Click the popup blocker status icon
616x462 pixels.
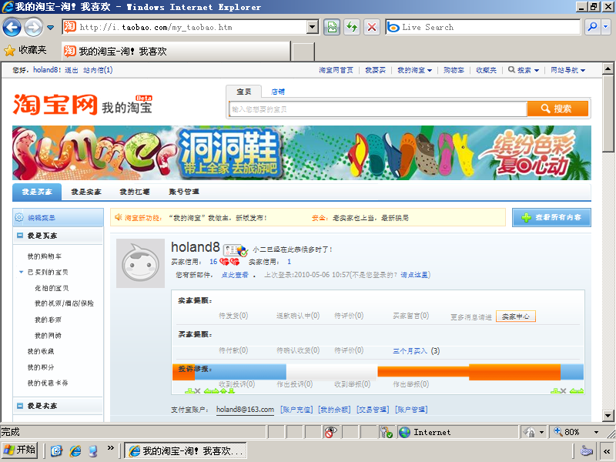330,432
